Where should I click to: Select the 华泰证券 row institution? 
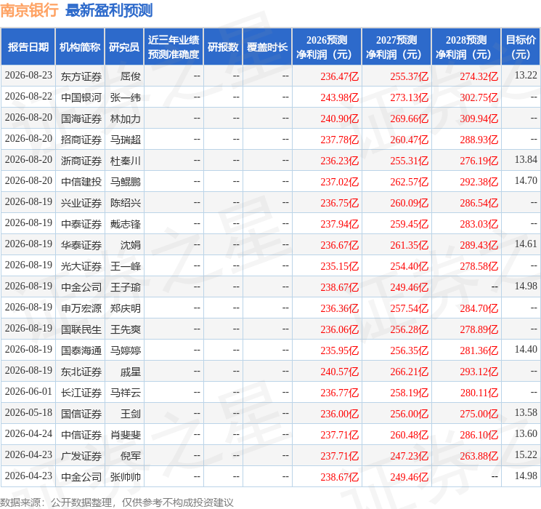point(81,245)
